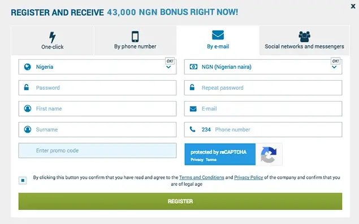Select the Repeat password field
359x224 pixels.
263,88
